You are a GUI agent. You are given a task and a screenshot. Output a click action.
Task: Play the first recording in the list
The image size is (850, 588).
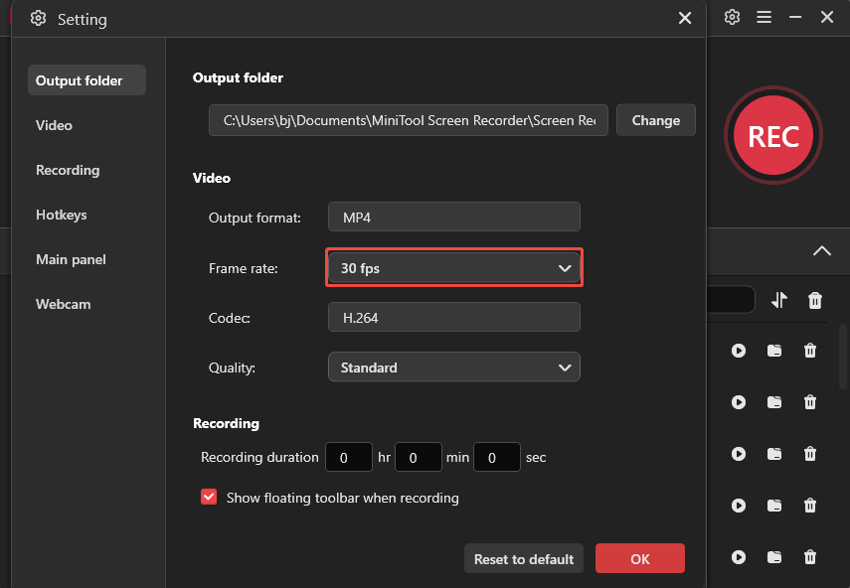pyautogui.click(x=739, y=351)
